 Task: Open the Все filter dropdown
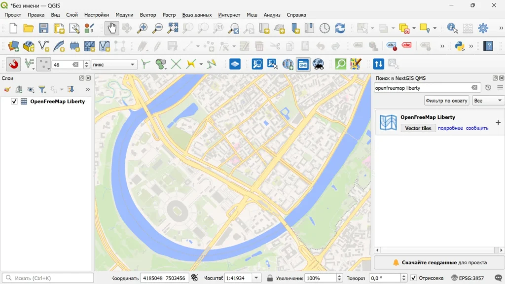click(488, 101)
